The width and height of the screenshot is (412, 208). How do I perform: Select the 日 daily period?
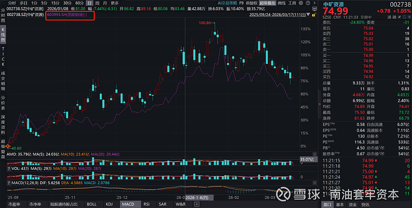[90, 3]
